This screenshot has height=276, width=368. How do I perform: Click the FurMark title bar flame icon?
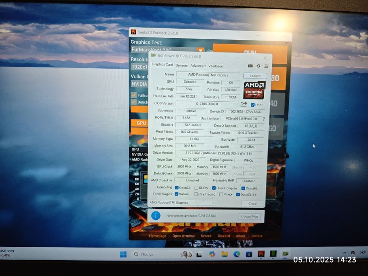[133, 32]
